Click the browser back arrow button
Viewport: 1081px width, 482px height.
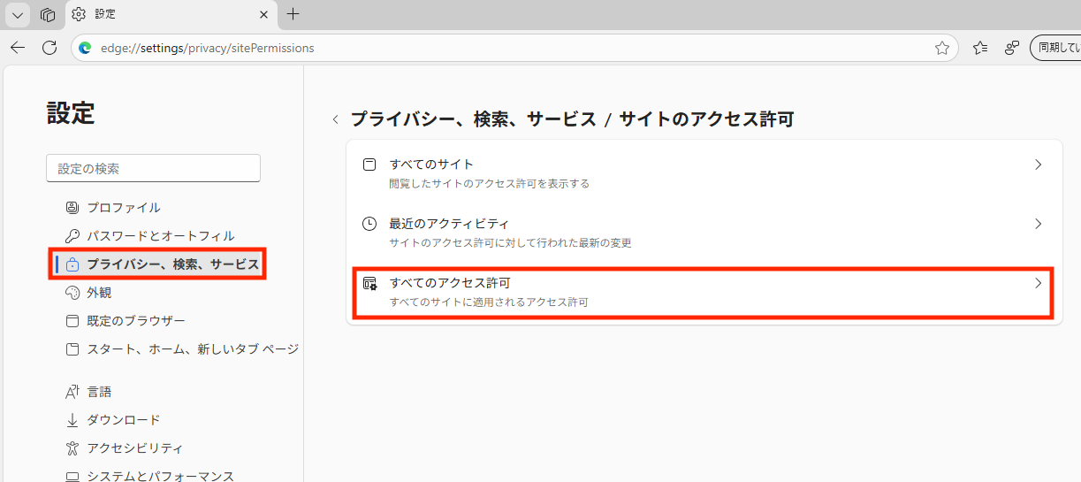coord(18,48)
